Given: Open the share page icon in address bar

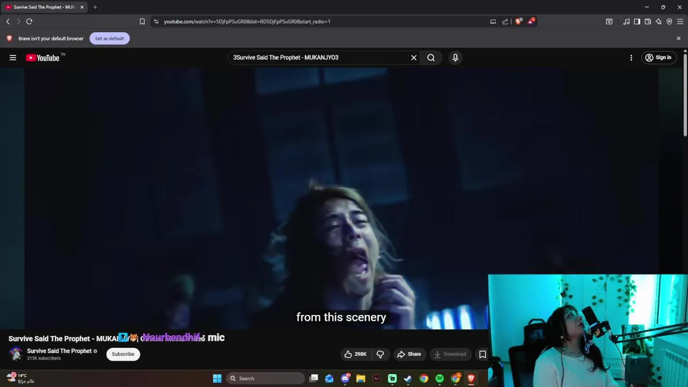Looking at the screenshot, I should (x=505, y=21).
